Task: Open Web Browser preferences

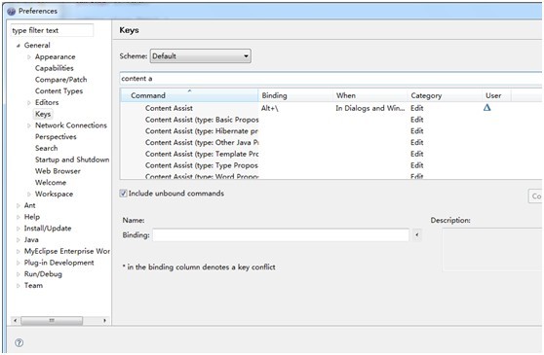Action: click(58, 171)
